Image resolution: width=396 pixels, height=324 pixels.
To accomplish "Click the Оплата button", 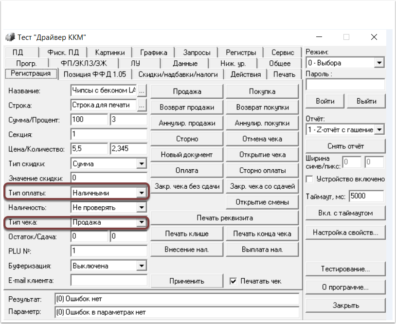I will (x=187, y=170).
